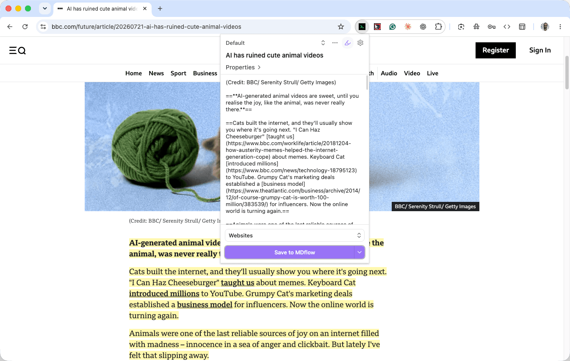Open Chrome's three-dot menu
Screen dimensions: 570x361
click(560, 27)
